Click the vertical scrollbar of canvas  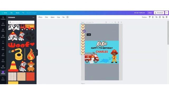168,33
